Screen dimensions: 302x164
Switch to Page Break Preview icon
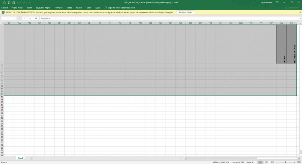272,162
